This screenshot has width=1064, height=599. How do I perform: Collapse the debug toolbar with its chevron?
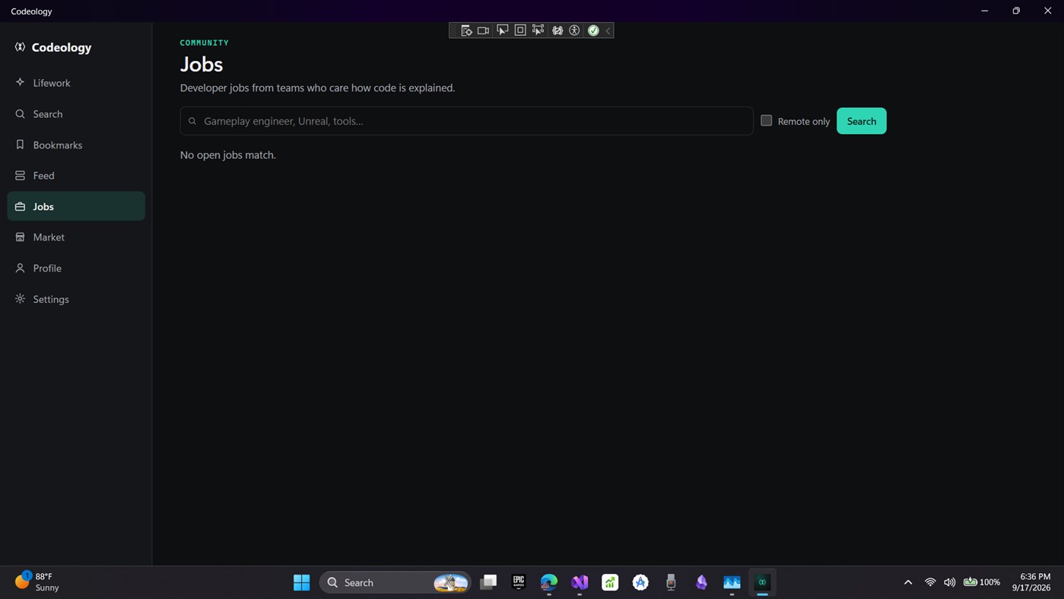point(608,30)
